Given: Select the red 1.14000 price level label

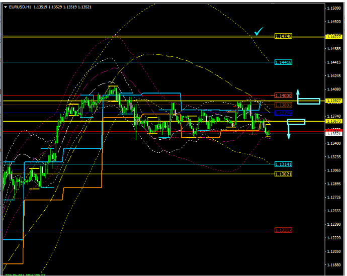Looking at the screenshot, I should [x=283, y=96].
